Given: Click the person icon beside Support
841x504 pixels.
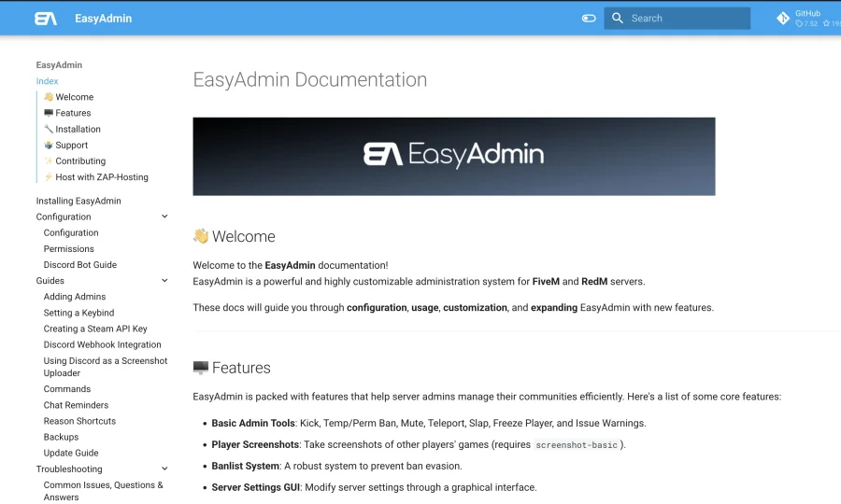Looking at the screenshot, I should point(49,145).
